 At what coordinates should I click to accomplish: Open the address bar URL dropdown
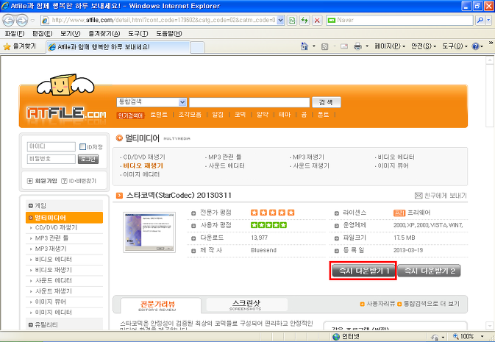(280, 20)
